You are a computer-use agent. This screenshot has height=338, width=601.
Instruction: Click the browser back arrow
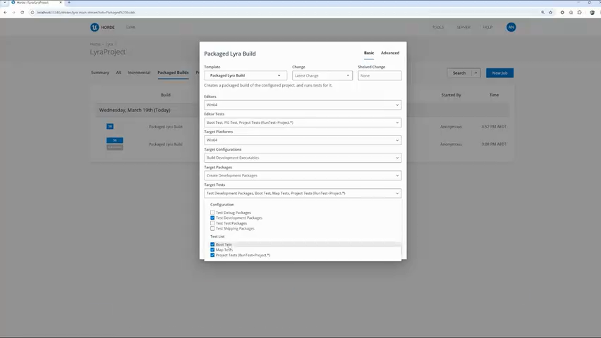click(x=5, y=12)
